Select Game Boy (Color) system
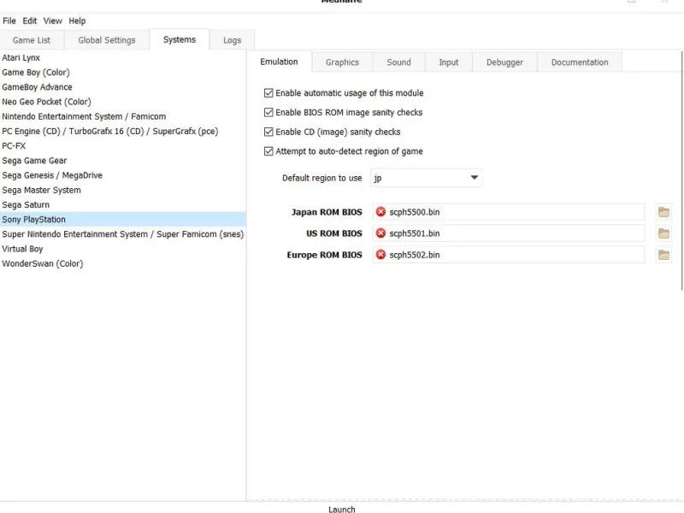 tap(123, 73)
